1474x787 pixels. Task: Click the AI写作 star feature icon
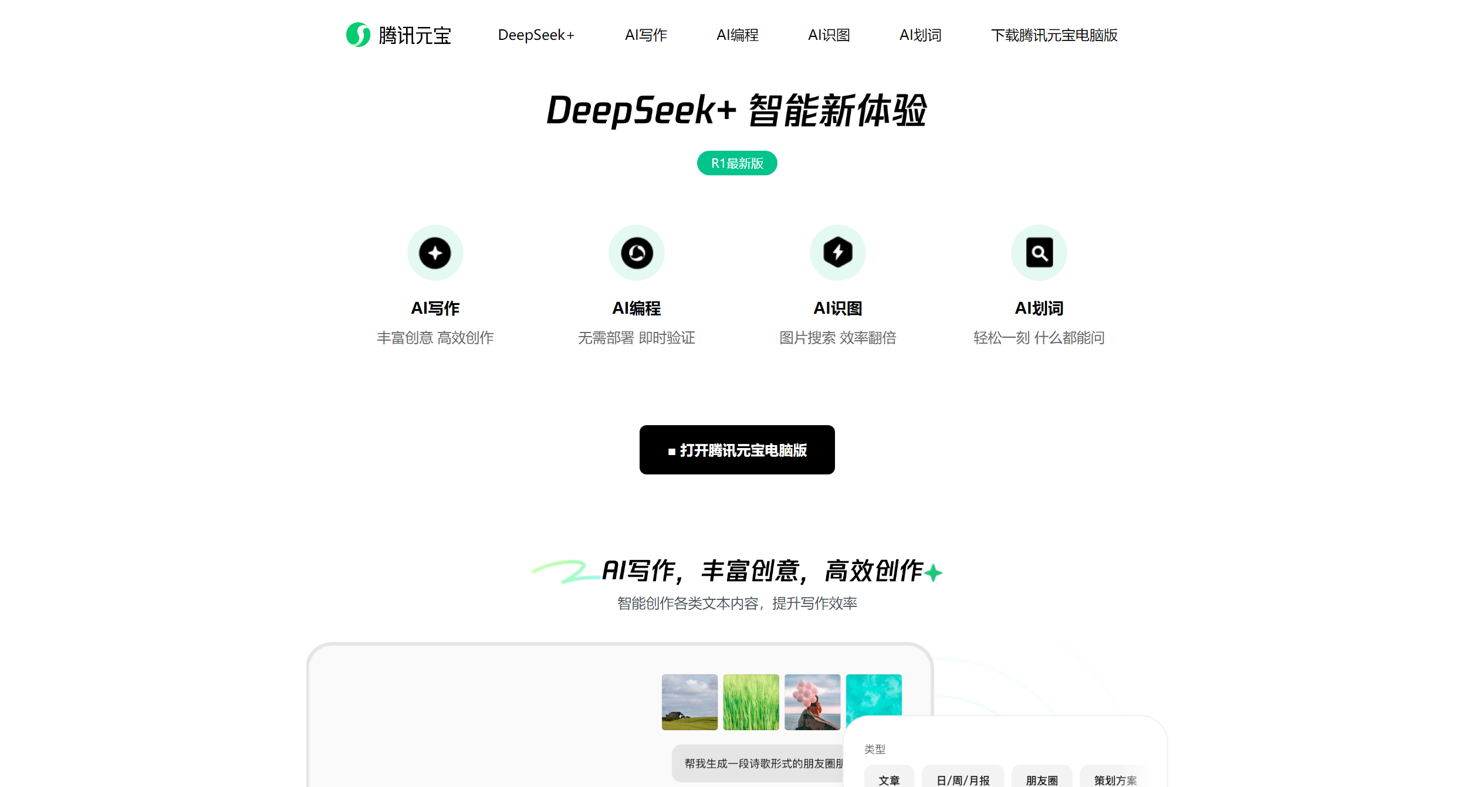click(x=435, y=253)
